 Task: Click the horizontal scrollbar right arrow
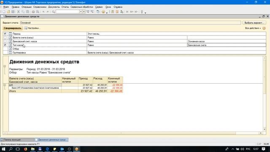(261, 133)
